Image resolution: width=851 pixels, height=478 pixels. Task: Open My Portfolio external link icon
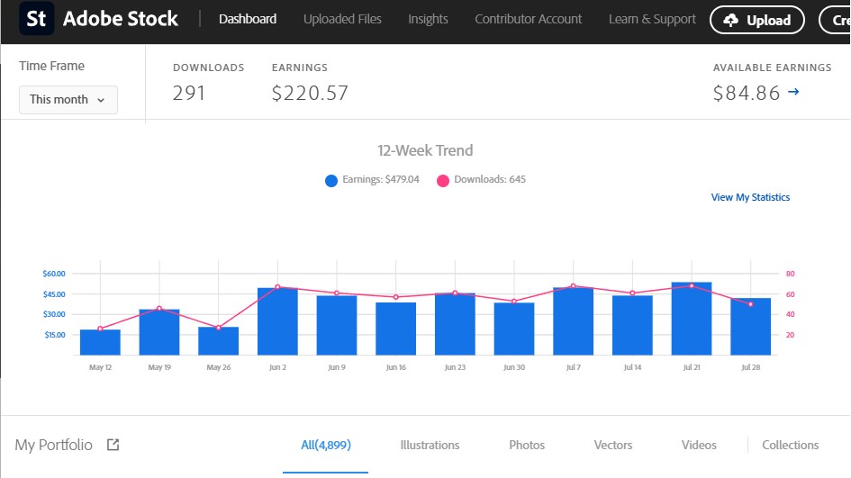[113, 445]
